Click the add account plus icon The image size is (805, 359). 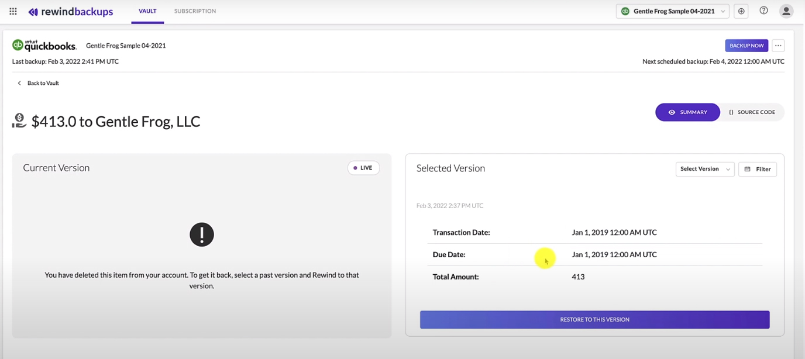pyautogui.click(x=741, y=11)
